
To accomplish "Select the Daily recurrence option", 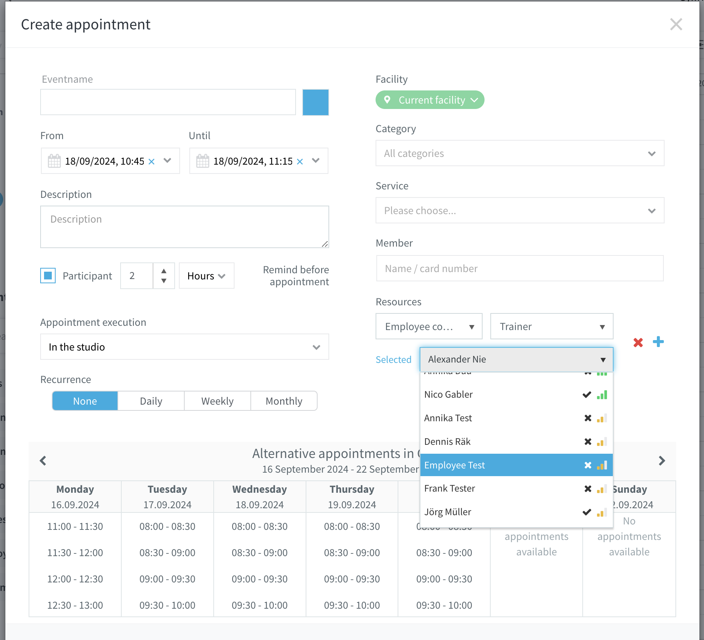I will [151, 401].
